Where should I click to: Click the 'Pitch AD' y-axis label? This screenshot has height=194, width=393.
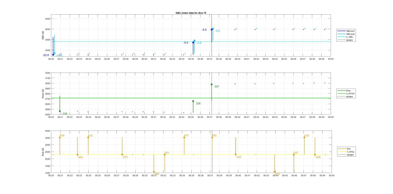43,94
